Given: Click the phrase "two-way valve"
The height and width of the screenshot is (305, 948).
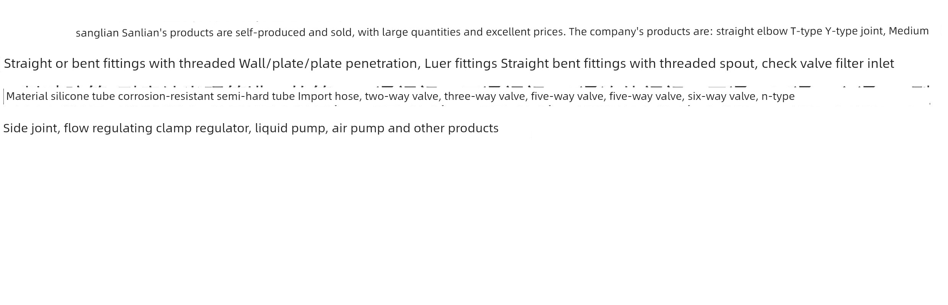Looking at the screenshot, I should click(x=401, y=96).
